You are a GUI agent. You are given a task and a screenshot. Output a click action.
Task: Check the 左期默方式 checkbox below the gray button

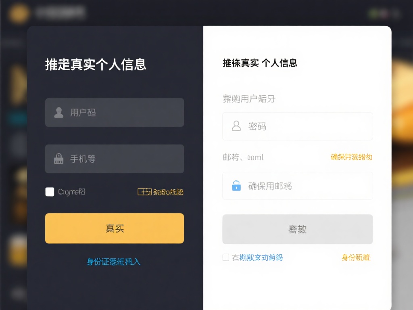coord(226,257)
